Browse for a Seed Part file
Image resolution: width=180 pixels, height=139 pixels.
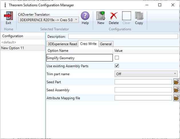pos(176,82)
